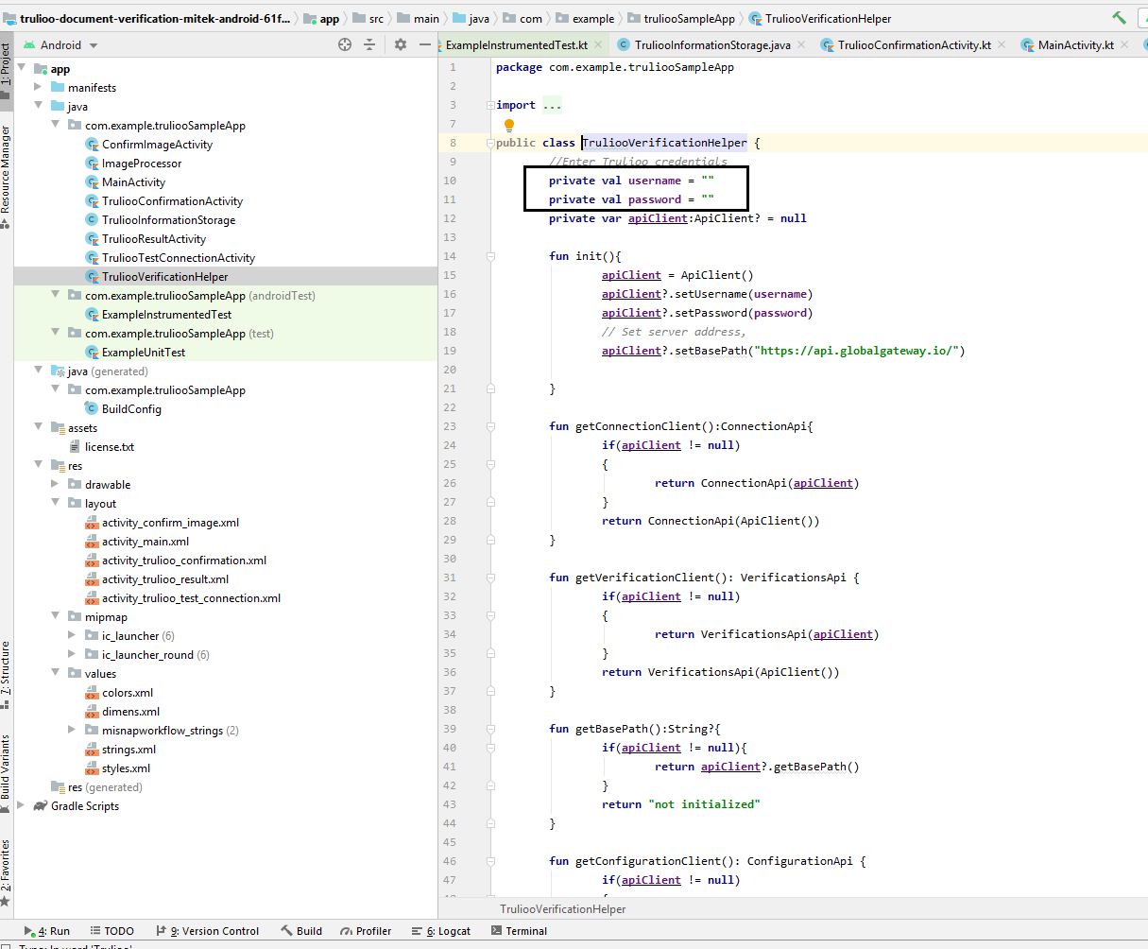Click the locate target icon in Project panel

[345, 44]
